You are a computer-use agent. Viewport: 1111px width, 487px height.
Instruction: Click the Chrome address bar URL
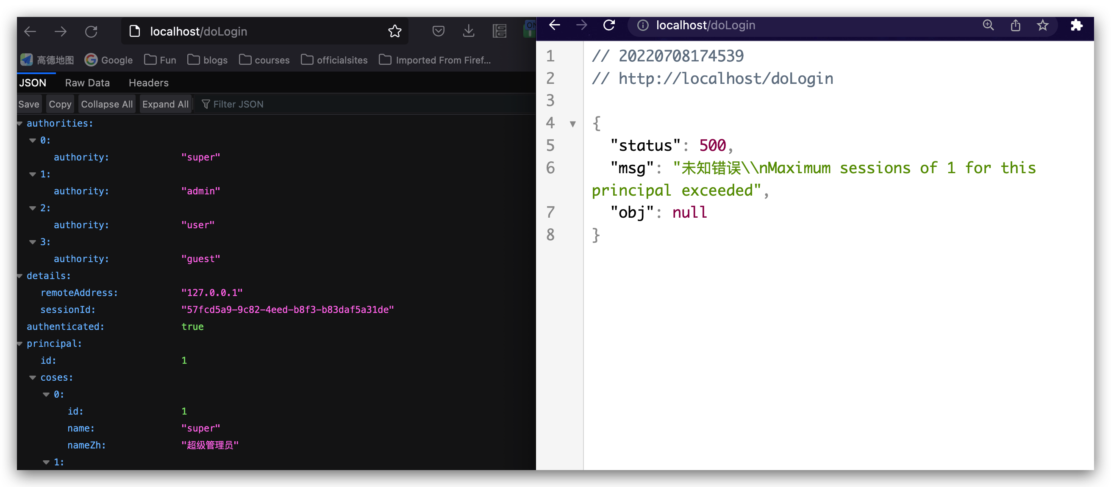point(705,25)
